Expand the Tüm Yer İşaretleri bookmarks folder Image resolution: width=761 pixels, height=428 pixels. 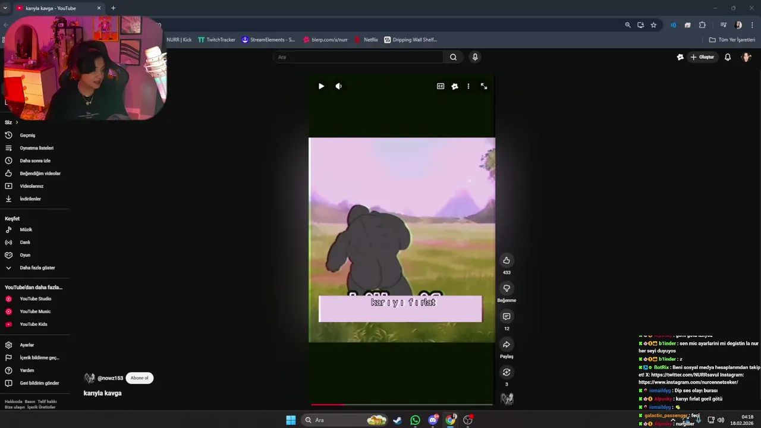coord(732,40)
